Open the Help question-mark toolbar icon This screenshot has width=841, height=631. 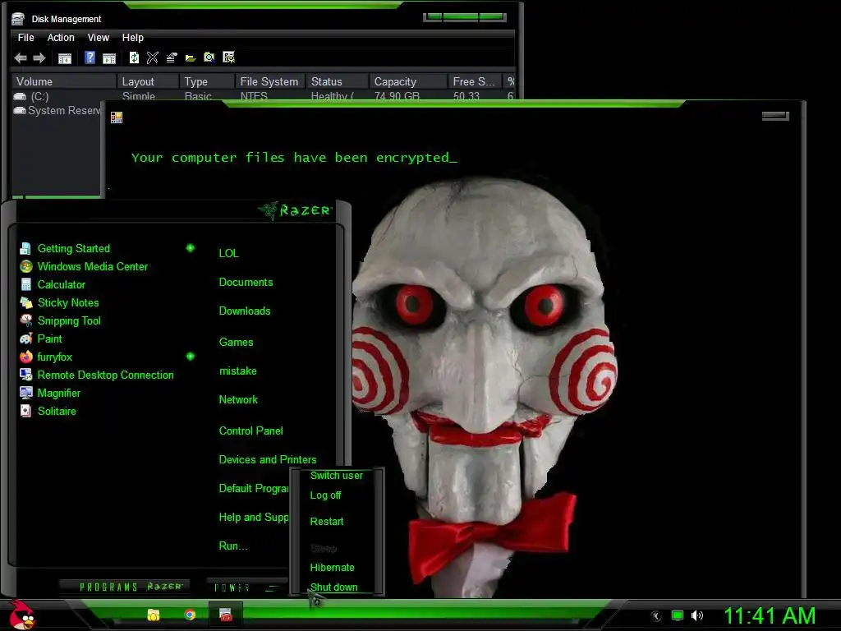coord(90,58)
